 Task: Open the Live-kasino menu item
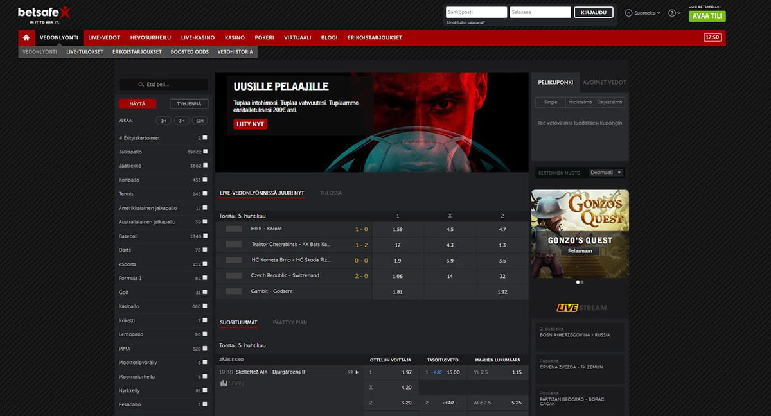pos(198,37)
